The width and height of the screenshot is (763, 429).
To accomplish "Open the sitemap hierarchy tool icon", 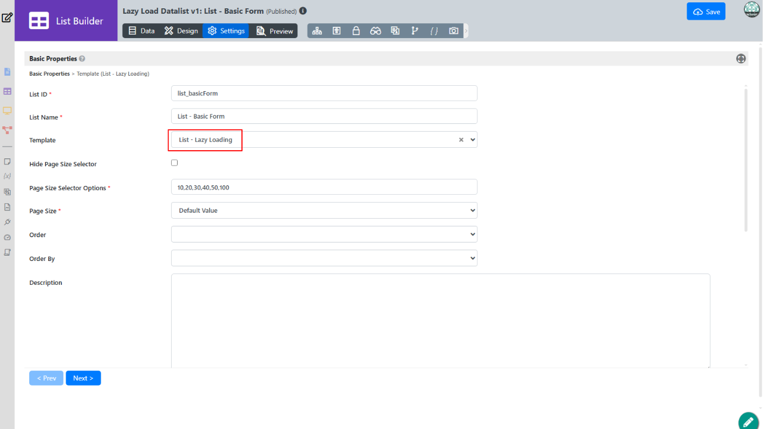I will tap(317, 31).
